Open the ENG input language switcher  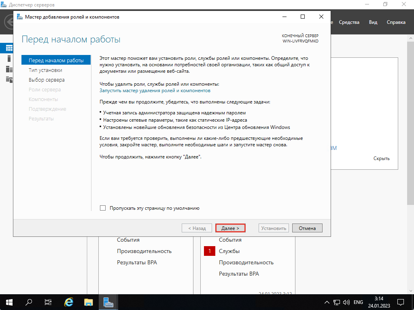359,302
